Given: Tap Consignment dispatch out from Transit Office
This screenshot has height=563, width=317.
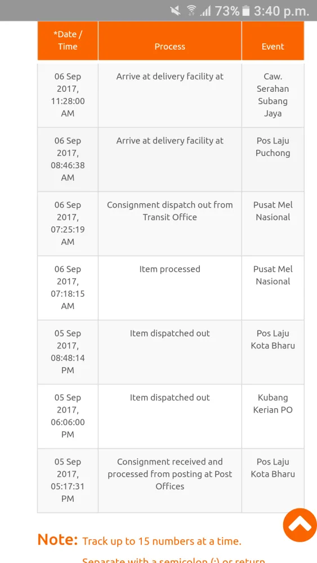Looking at the screenshot, I should point(170,211).
